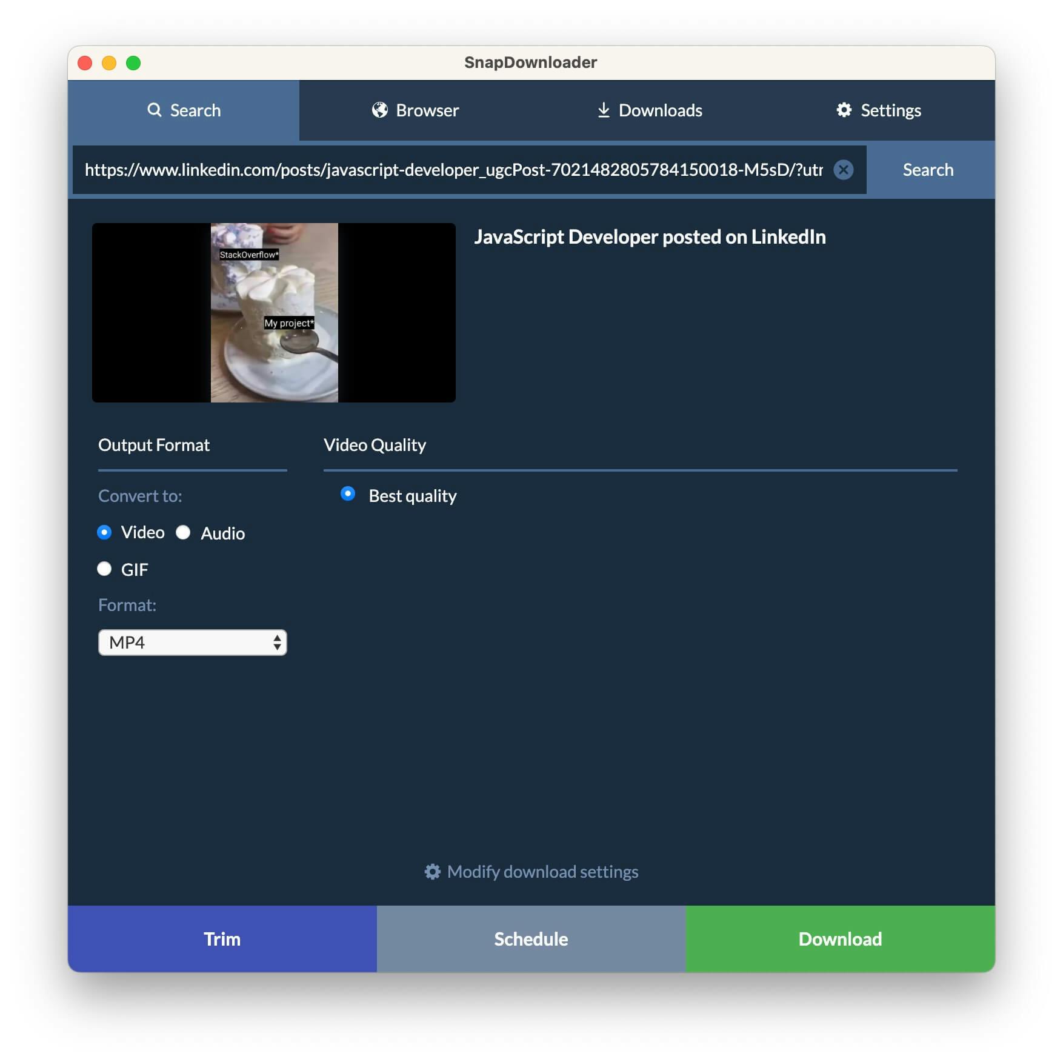This screenshot has height=1062, width=1063.
Task: Open the MP4 format dropdown
Action: pyautogui.click(x=193, y=643)
